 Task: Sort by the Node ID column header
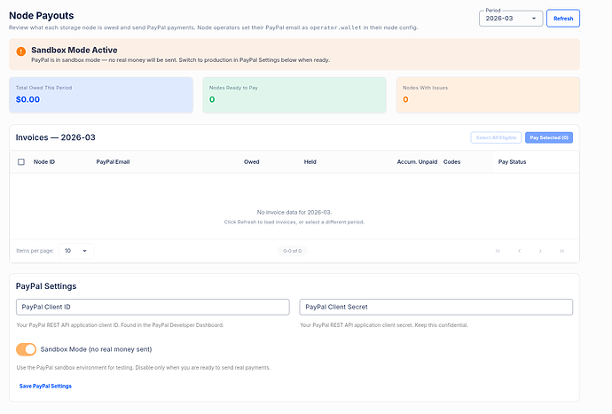[44, 162]
